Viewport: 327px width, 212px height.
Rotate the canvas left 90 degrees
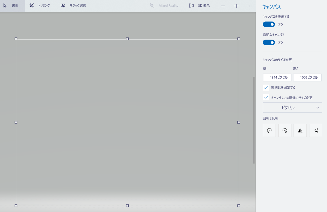click(x=269, y=130)
